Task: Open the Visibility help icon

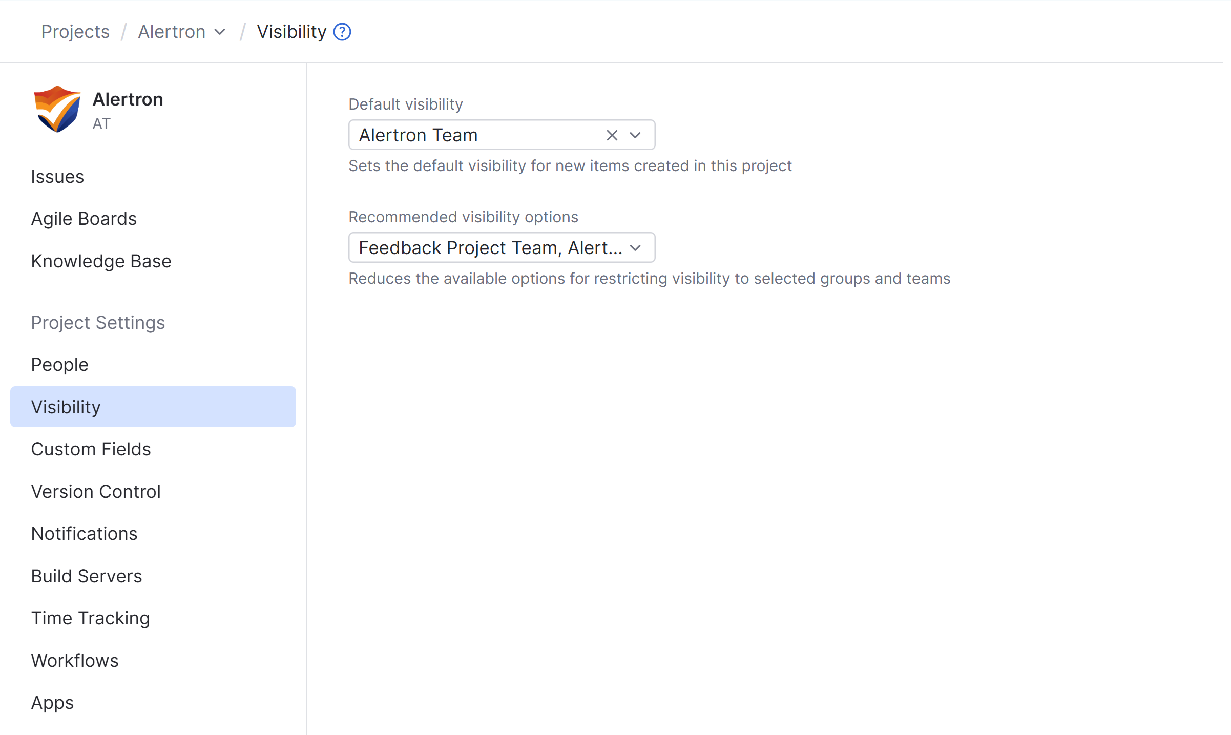Action: pos(341,32)
